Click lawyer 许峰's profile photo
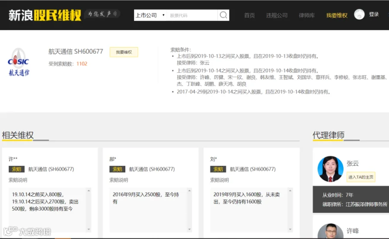Screen dimensions: 389x239 (x=331, y=231)
